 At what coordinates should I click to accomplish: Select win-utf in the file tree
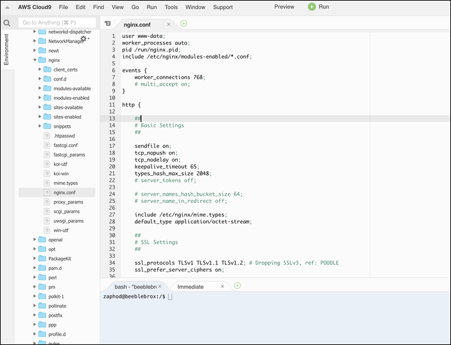pos(61,230)
